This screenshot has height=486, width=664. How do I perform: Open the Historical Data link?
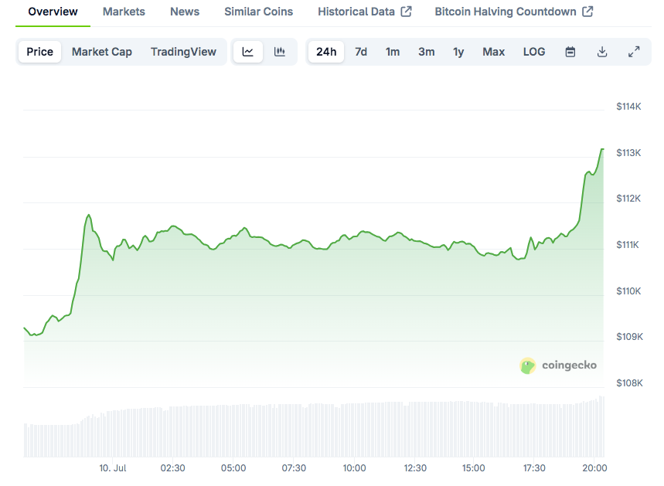pyautogui.click(x=356, y=12)
